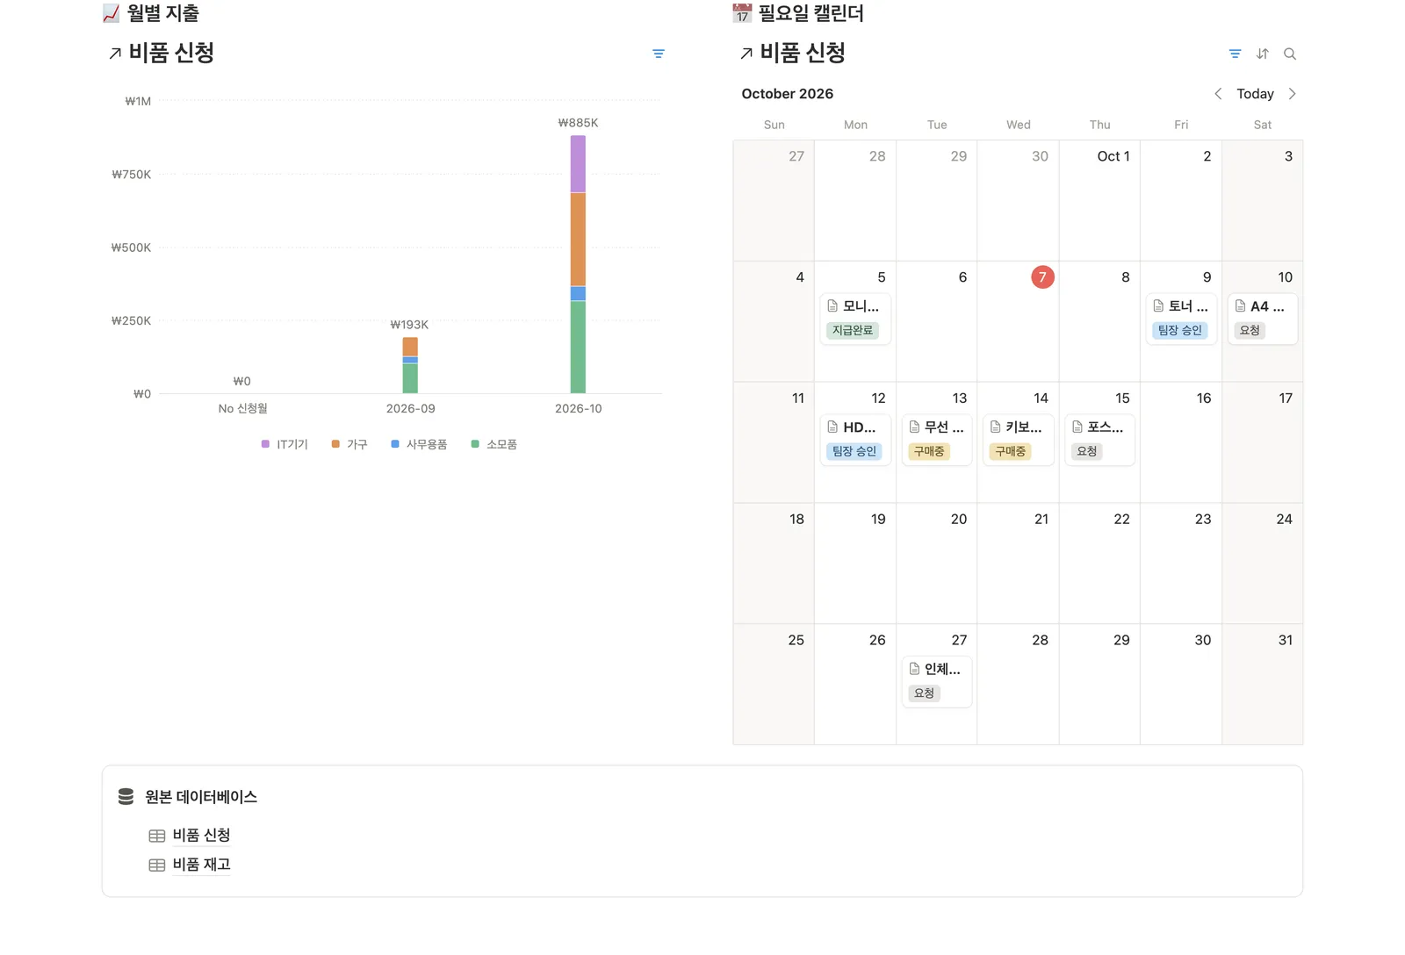Open the 모니... card on October 5

[855, 319]
